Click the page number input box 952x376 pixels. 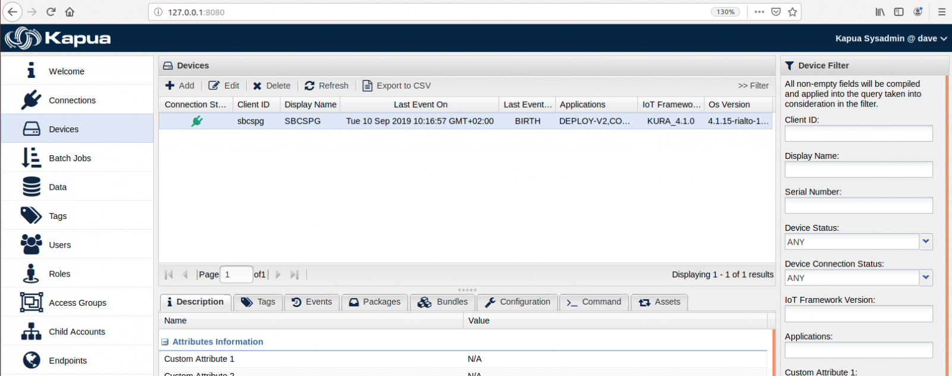click(x=236, y=274)
